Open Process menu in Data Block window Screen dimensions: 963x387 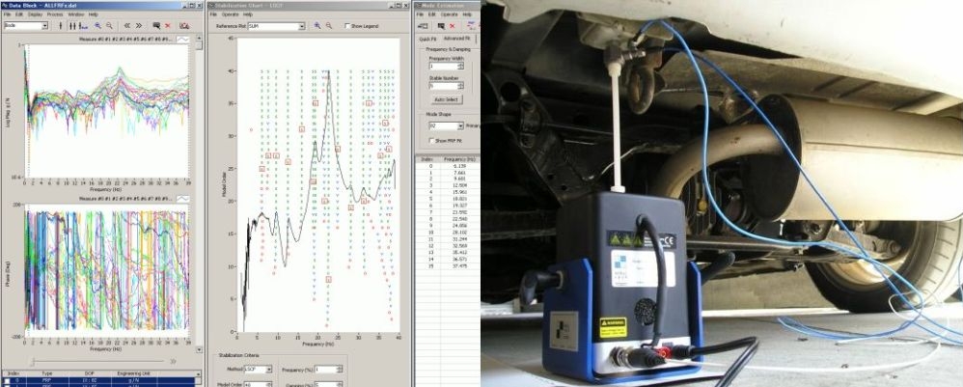pyautogui.click(x=55, y=14)
